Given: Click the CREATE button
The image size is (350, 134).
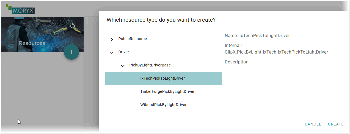Looking at the screenshot, I should [336, 124].
